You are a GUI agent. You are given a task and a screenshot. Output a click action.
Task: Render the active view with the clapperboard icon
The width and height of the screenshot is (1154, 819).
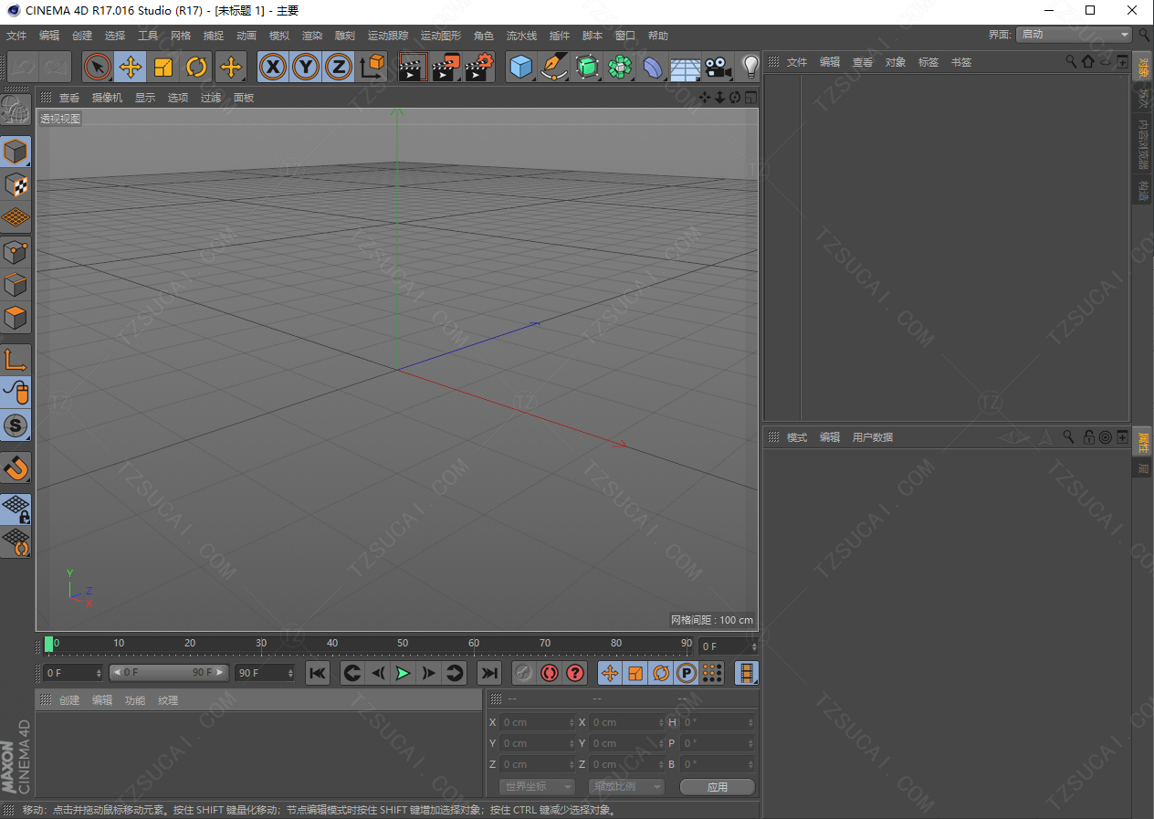click(413, 67)
